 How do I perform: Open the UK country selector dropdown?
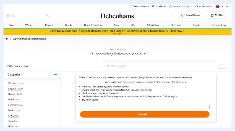pos(222,6)
